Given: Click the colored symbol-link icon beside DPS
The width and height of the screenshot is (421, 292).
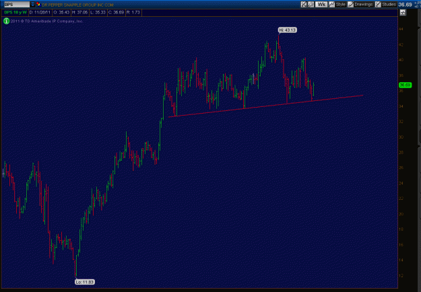Looking at the screenshot, I should [x=38, y=4].
